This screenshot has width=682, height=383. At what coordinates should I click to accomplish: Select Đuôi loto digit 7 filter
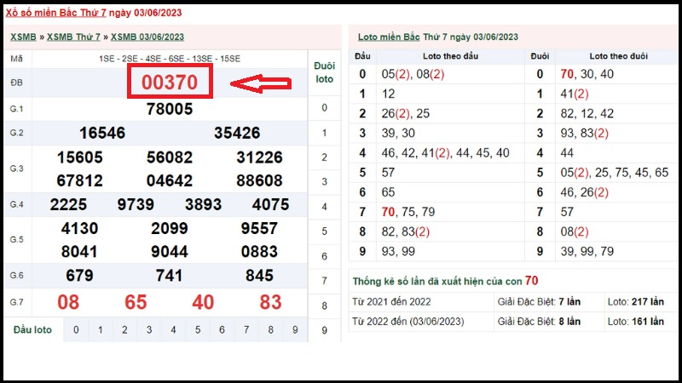click(325, 281)
